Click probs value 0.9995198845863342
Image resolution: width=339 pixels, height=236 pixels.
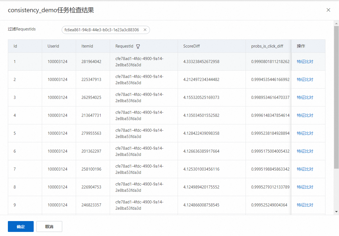pos(270,169)
